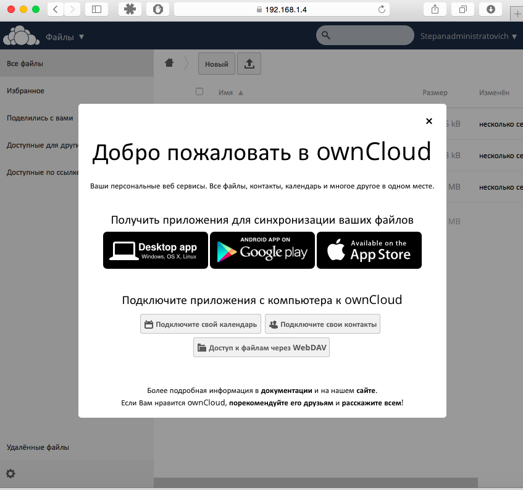523x490 pixels.
Task: Open the Google Play app badge
Action: (262, 250)
